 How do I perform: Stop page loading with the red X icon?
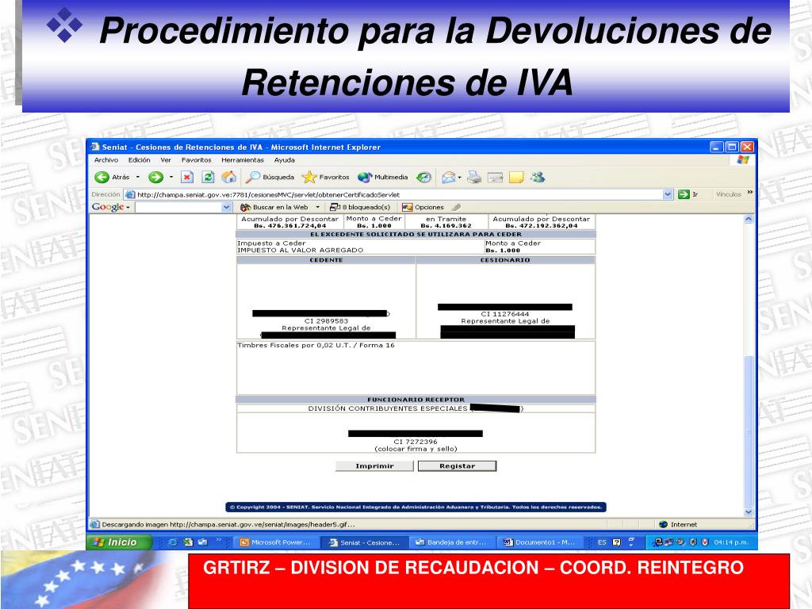187,177
